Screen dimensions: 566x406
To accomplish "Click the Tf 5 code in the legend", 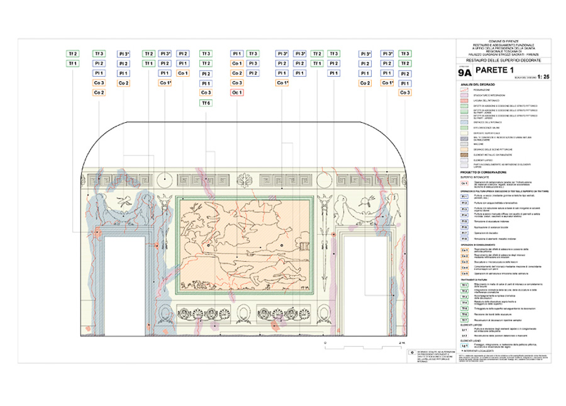I will pos(464,308).
